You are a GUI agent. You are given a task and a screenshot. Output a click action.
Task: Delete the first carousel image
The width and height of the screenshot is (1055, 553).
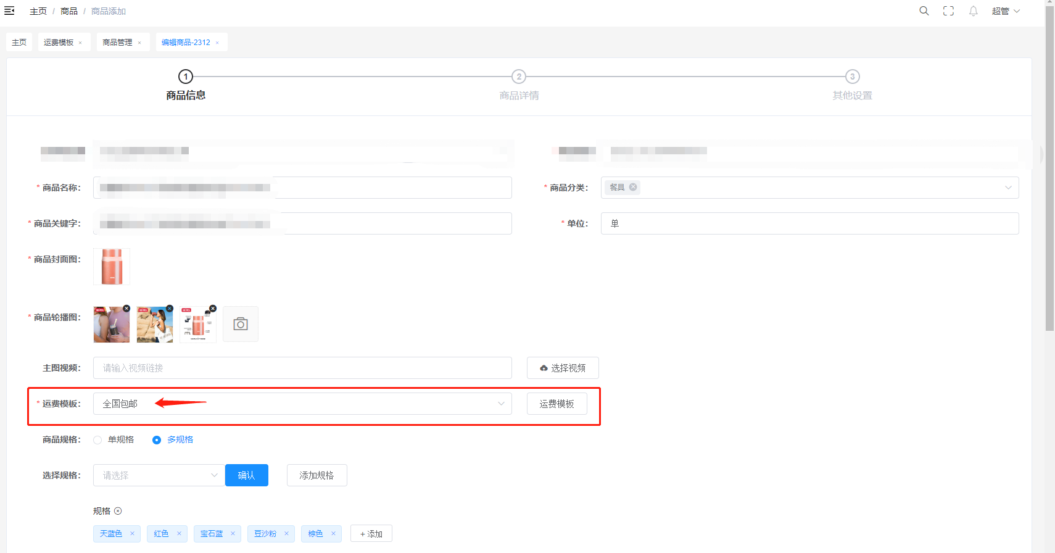126,308
